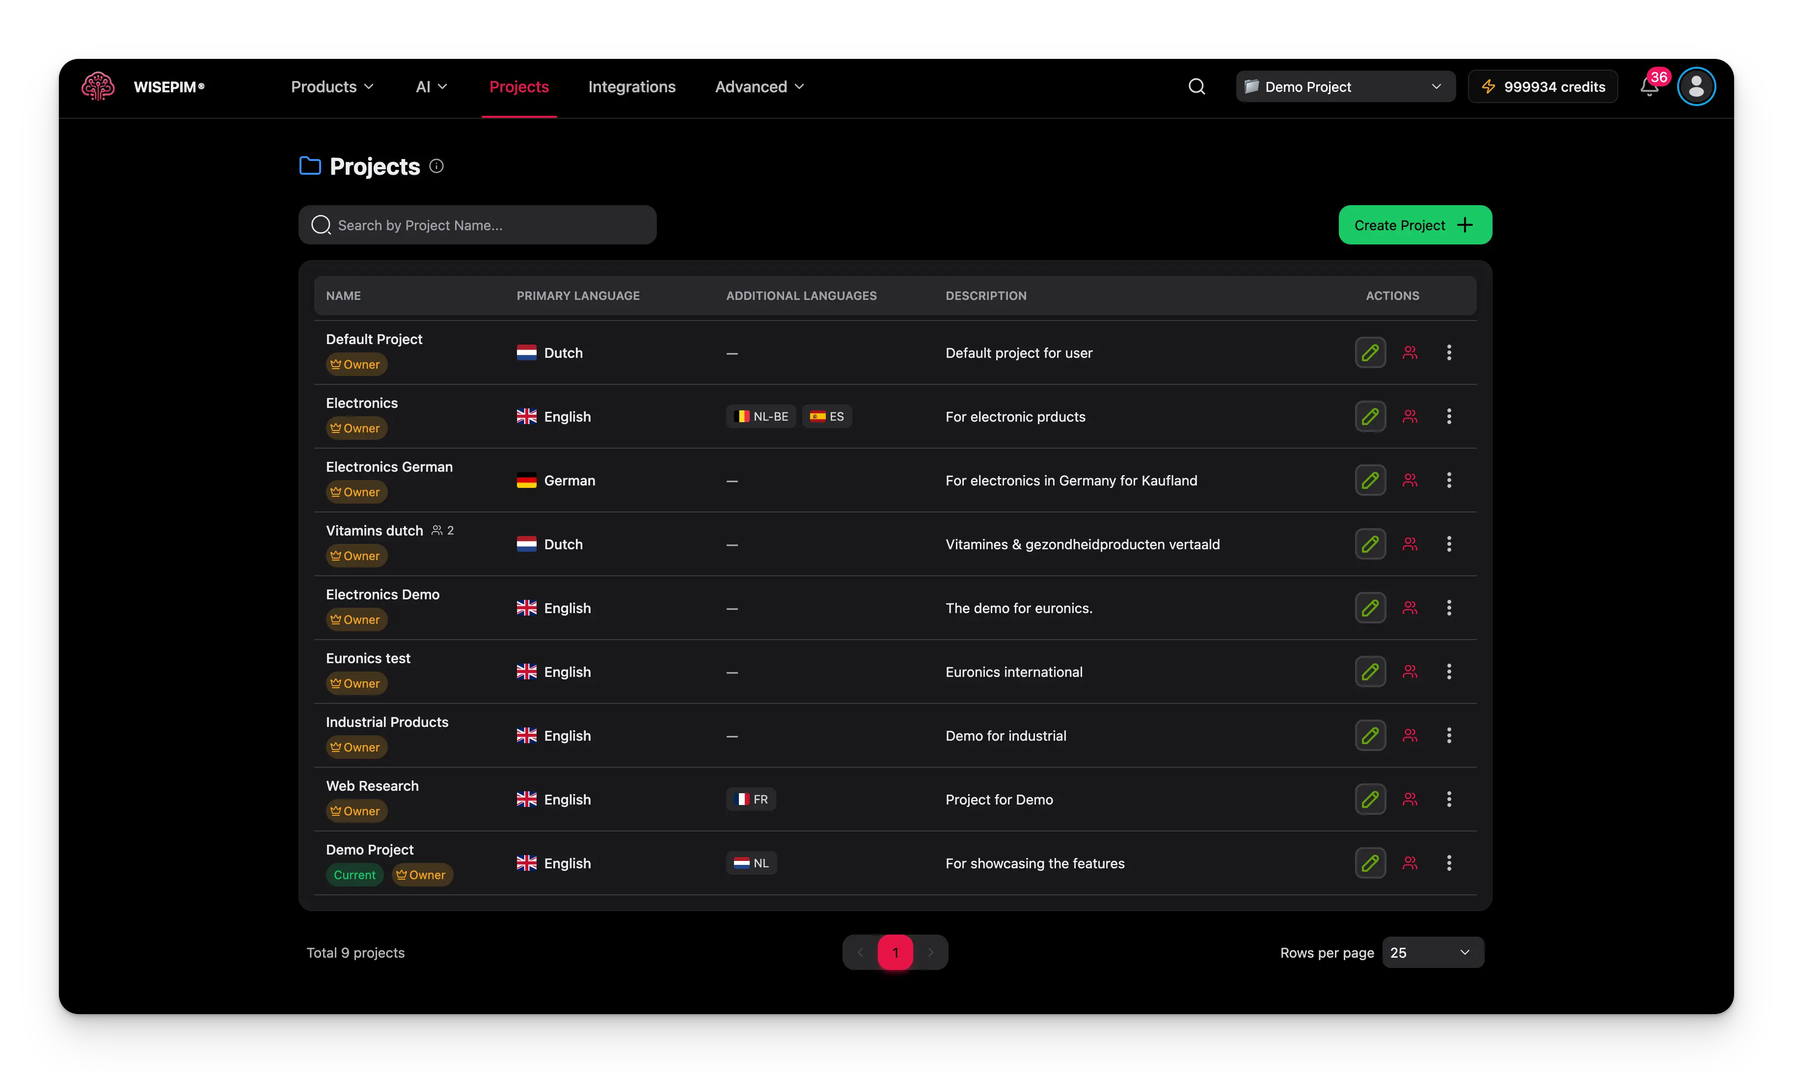Open members icon on Electronics row
Image resolution: width=1793 pixels, height=1073 pixels.
[1411, 416]
